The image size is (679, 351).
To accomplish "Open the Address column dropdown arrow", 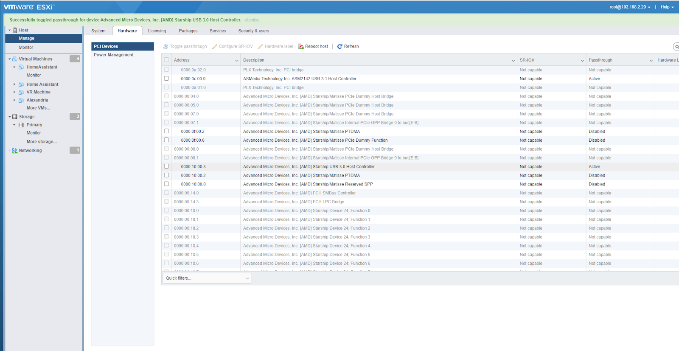I will click(237, 61).
